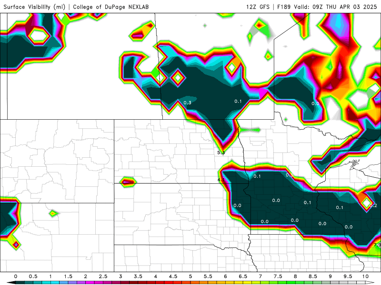Screen dimensions: 381x285
Task: Click the colorbar tick label "8.5"
Action: click(313, 276)
